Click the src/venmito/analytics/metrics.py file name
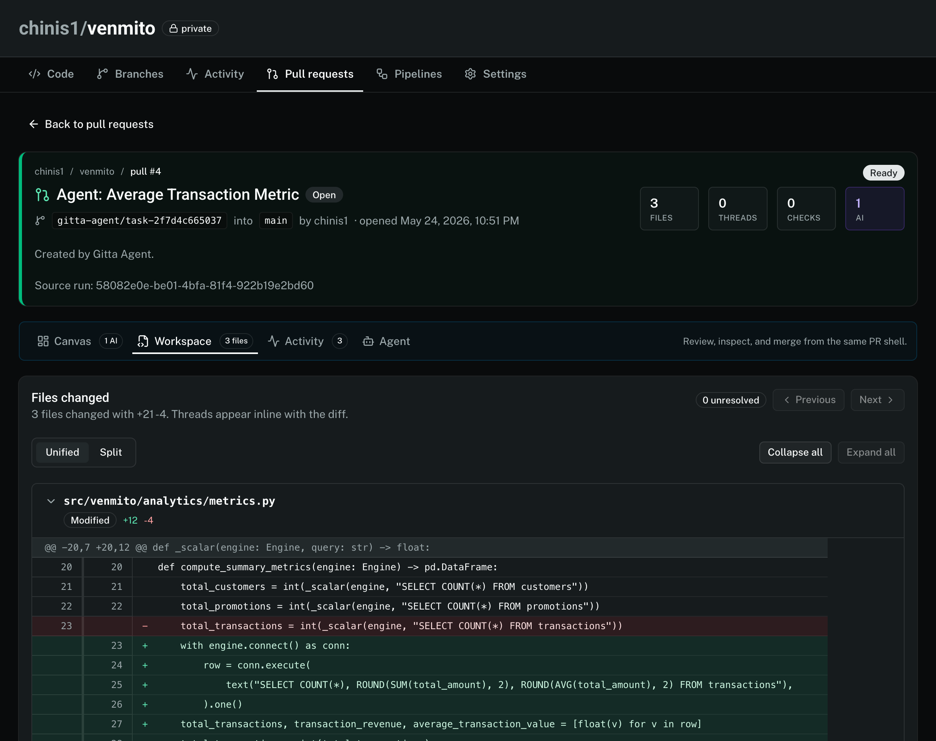Viewport: 936px width, 741px height. click(x=169, y=501)
